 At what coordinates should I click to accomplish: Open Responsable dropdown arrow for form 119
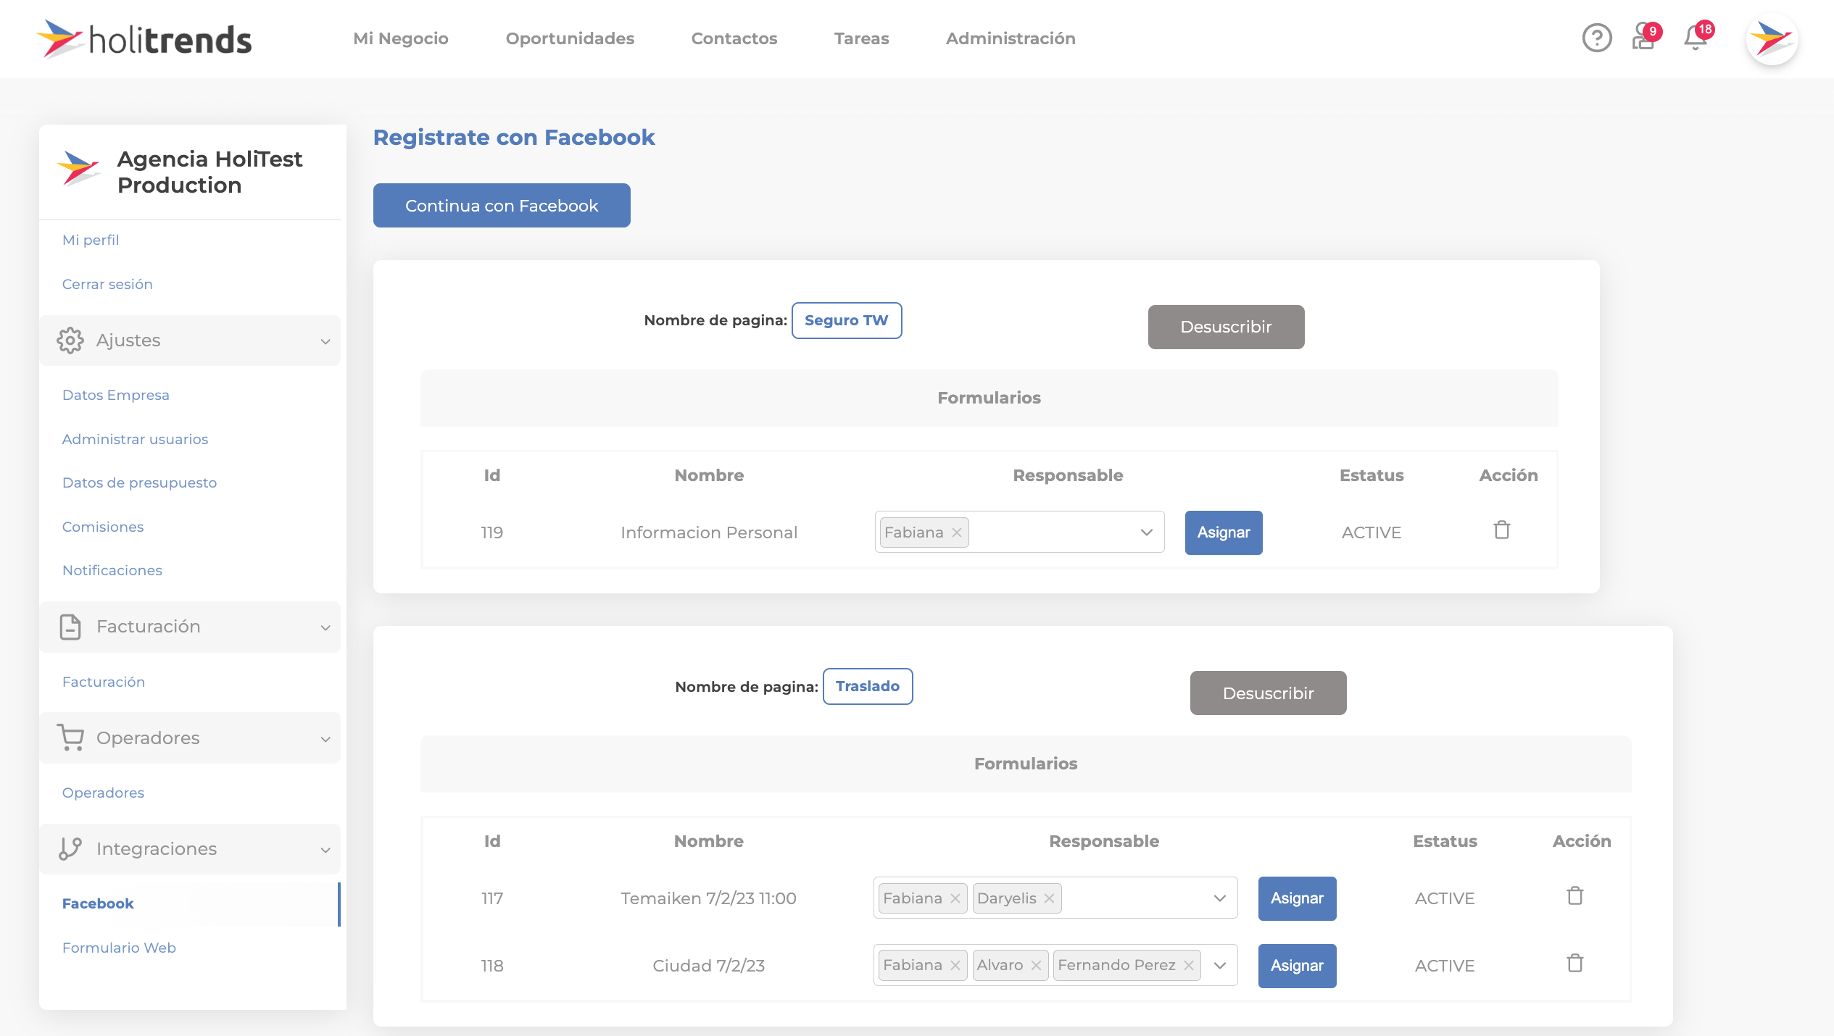1146,532
